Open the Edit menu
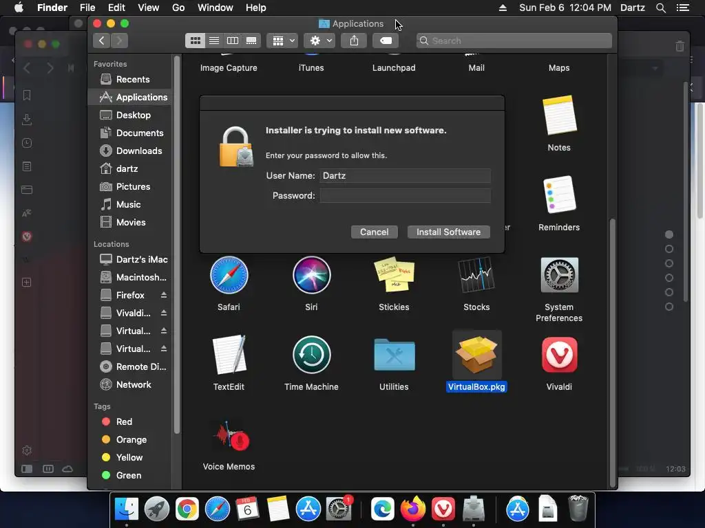 pos(116,8)
